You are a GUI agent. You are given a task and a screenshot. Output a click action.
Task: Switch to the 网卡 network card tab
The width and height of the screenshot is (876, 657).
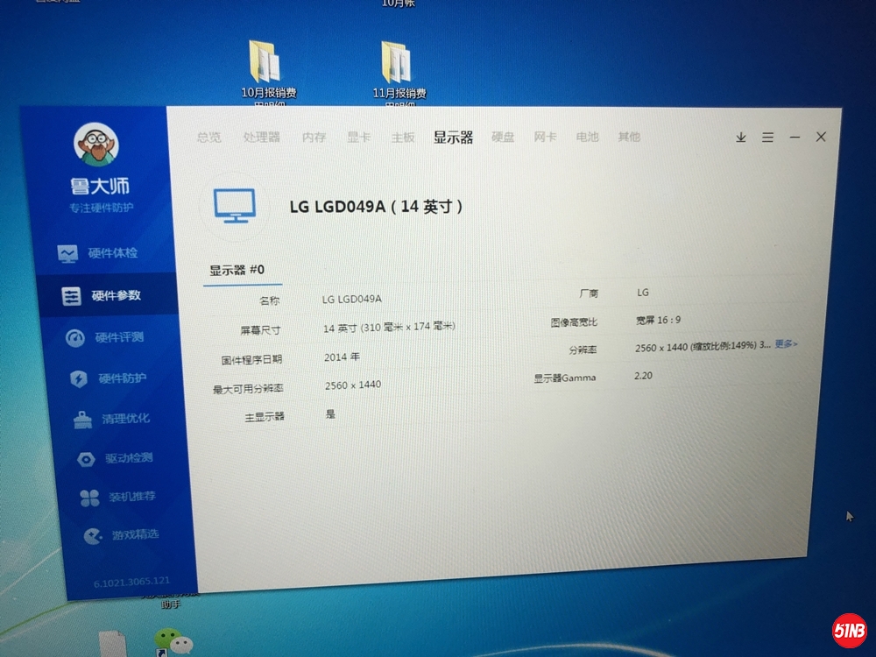(x=545, y=137)
